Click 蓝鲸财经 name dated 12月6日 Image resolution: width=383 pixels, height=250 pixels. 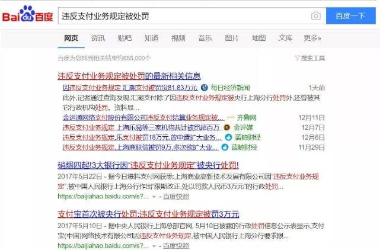(248, 137)
